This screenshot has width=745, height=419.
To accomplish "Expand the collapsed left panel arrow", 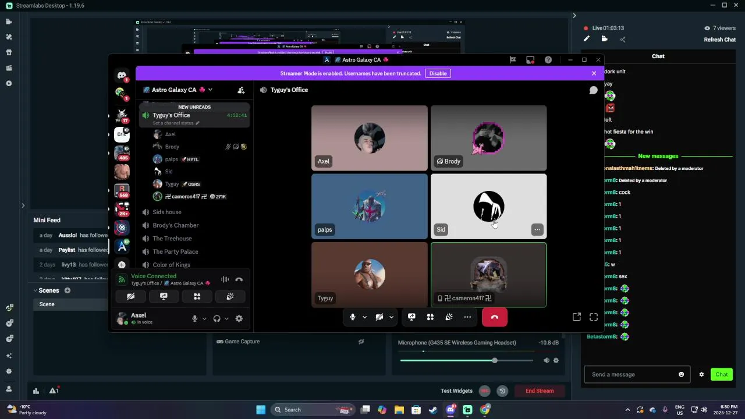I will pos(23,205).
